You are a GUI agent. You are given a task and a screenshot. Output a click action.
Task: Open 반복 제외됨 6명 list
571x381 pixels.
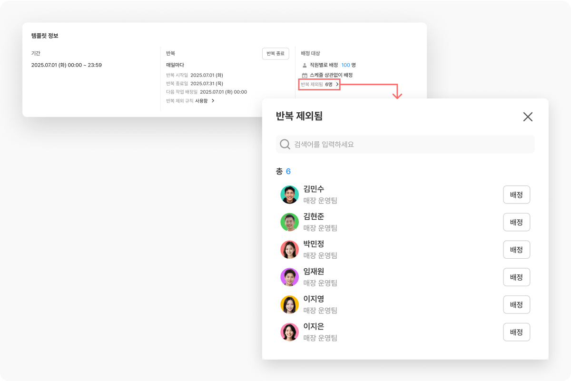click(x=320, y=84)
